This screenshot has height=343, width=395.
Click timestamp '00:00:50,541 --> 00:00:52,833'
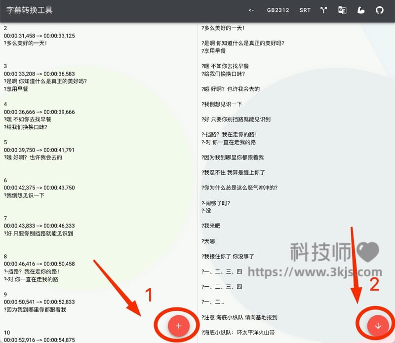coord(39,302)
